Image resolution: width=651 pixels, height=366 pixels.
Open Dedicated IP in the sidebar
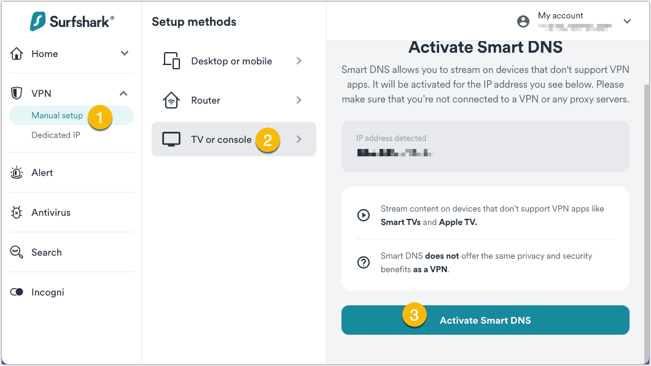point(56,135)
